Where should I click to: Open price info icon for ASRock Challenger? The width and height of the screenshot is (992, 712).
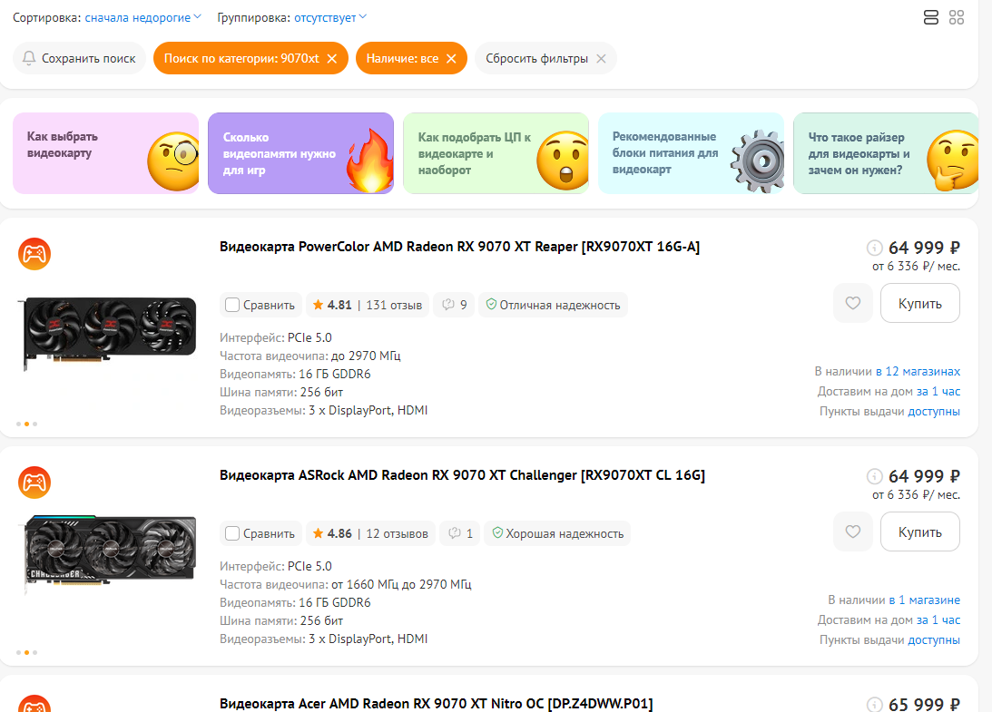(x=874, y=476)
